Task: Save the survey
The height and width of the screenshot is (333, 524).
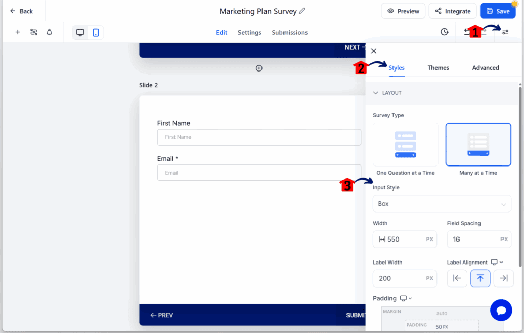Action: point(497,11)
